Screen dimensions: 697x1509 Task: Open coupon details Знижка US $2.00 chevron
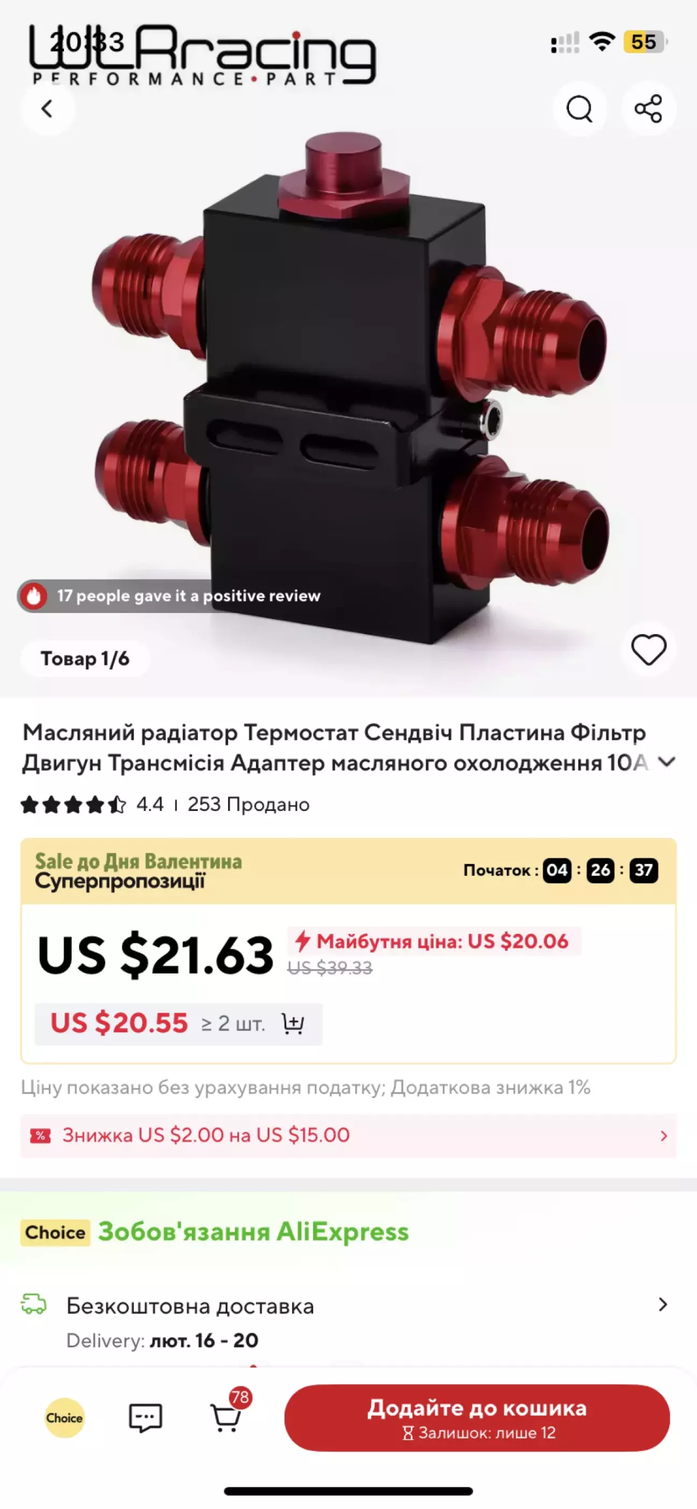[x=663, y=1136]
